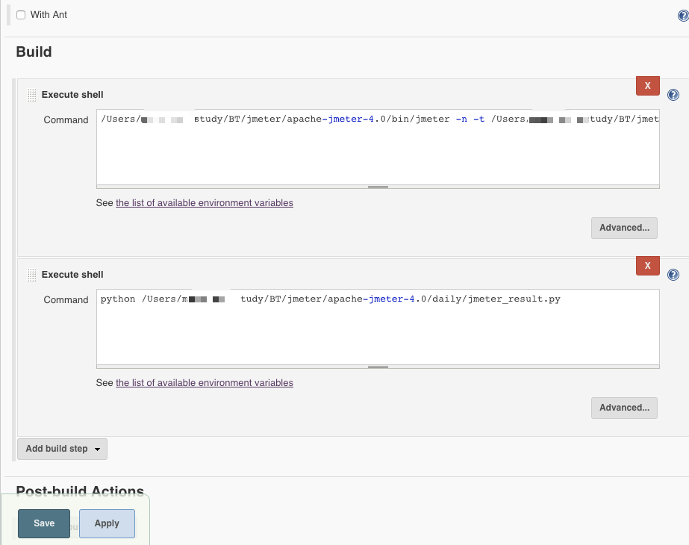Viewport: 689px width, 545px height.
Task: Expand the Add build step dropdown
Action: 62,449
